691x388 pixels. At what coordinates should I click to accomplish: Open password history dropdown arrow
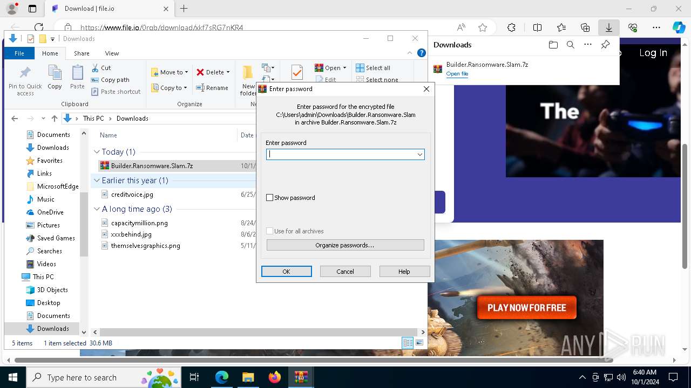[419, 155]
